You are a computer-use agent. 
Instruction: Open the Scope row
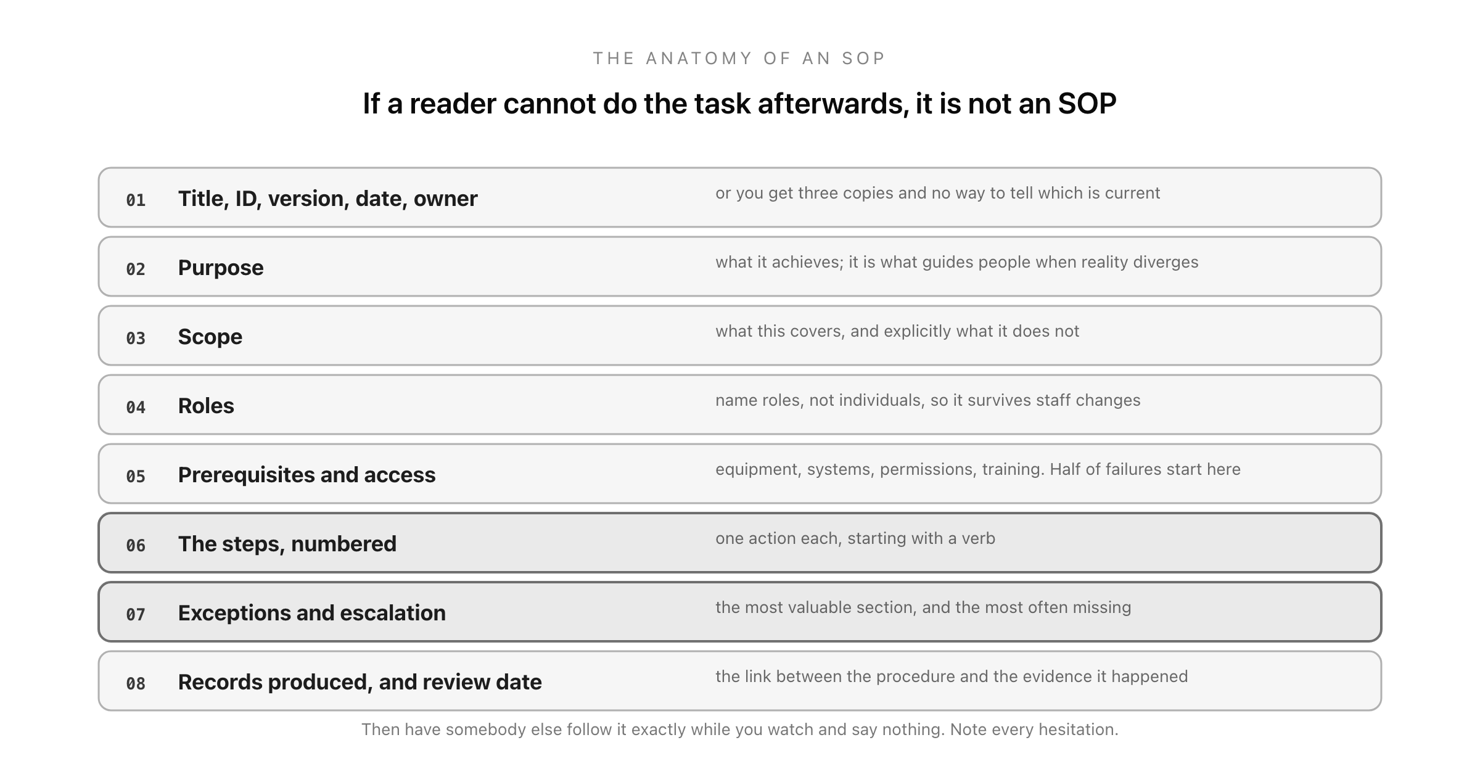pyautogui.click(x=739, y=335)
